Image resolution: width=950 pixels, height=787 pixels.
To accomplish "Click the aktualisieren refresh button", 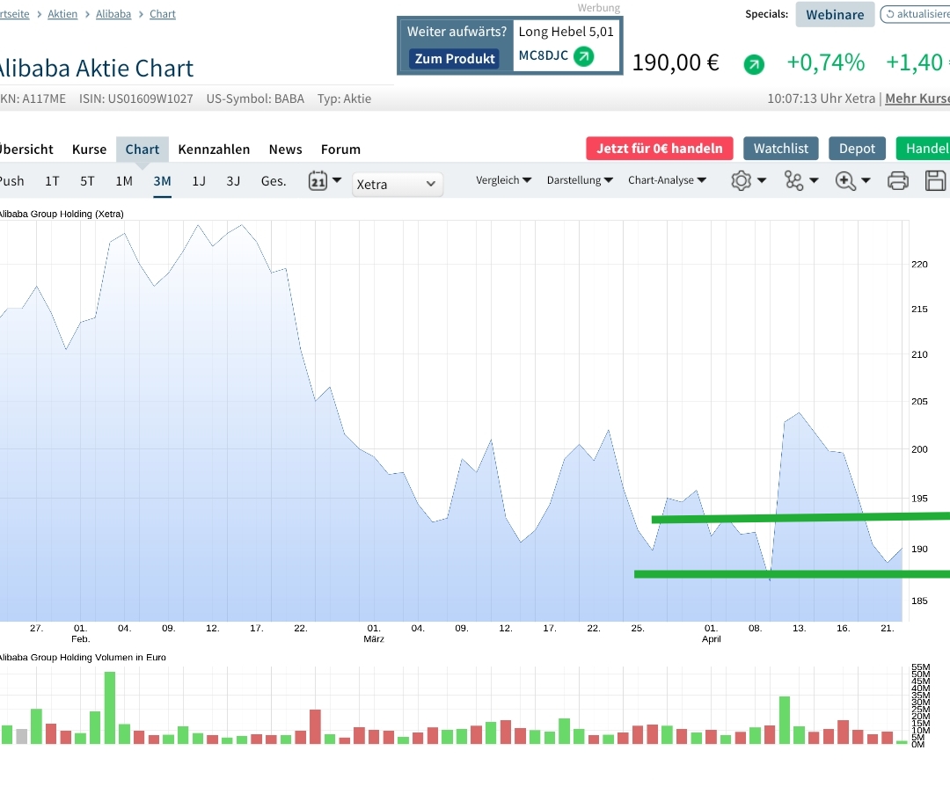I will 915,14.
